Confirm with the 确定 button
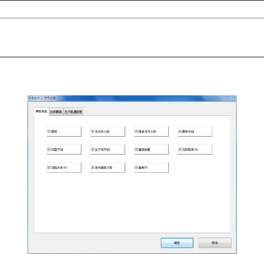264x254 pixels. tap(177, 243)
